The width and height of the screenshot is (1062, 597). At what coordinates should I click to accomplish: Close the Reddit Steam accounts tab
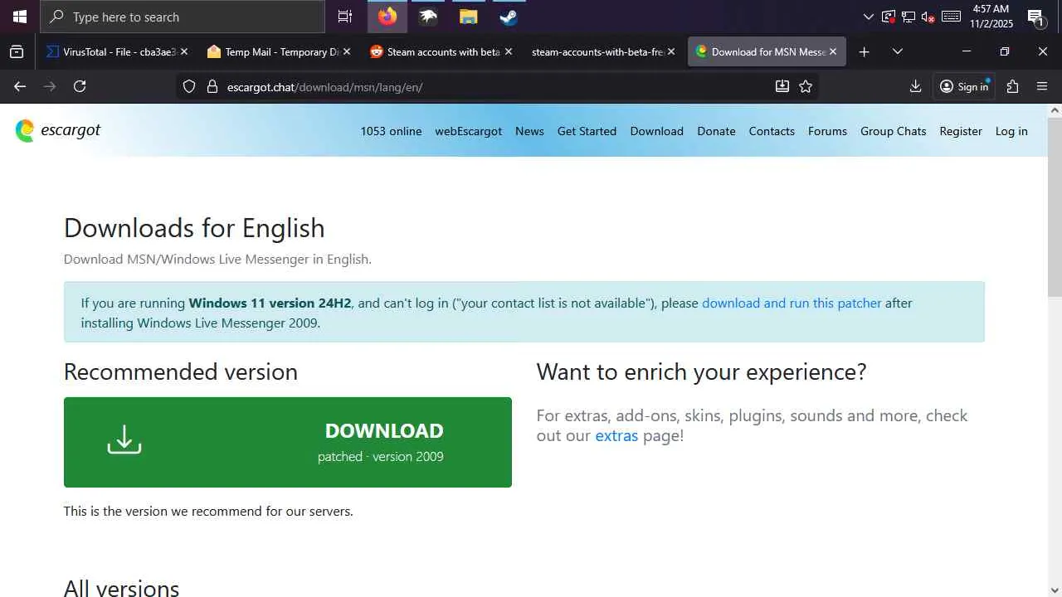[509, 51]
